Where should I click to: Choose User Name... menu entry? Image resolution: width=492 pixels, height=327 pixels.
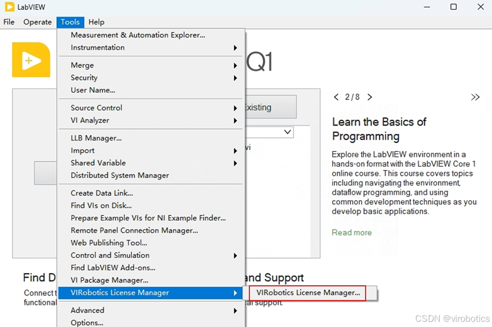pos(151,90)
